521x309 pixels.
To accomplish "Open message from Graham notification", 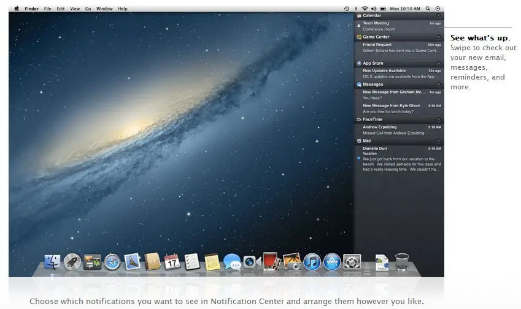I will (399, 95).
